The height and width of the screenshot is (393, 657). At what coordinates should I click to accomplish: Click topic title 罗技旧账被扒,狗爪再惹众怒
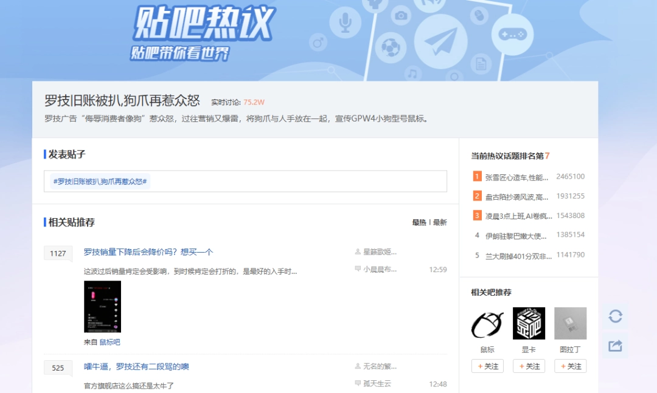pos(122,101)
